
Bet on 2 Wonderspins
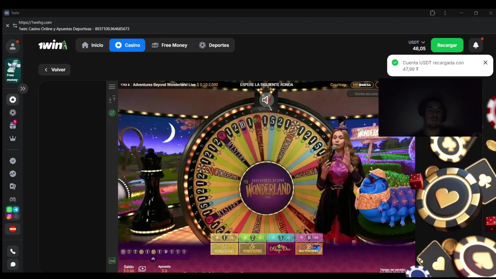click(x=224, y=248)
